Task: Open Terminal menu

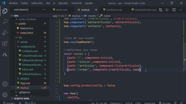Action: pos(76,3)
